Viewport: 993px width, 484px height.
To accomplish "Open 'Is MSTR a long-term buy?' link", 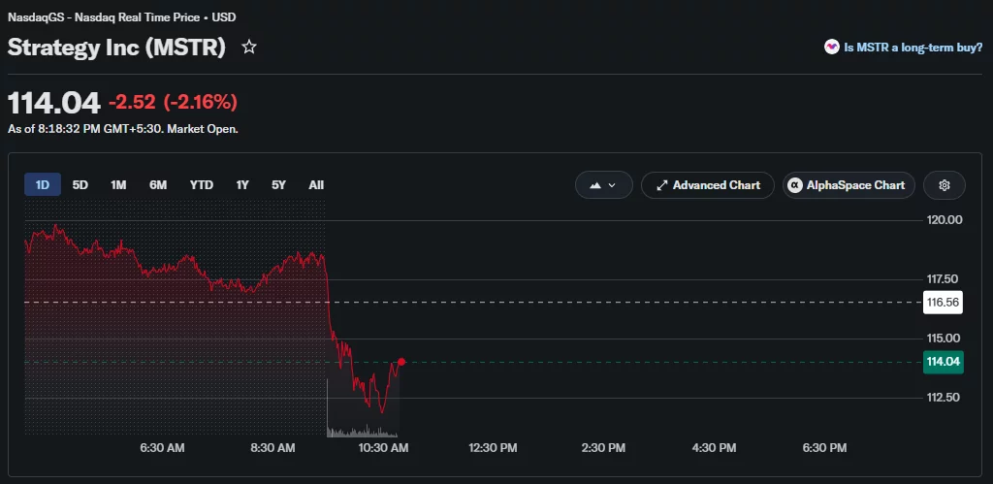I will click(913, 47).
